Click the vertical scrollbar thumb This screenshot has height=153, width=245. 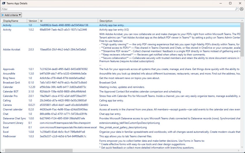tap(242, 39)
